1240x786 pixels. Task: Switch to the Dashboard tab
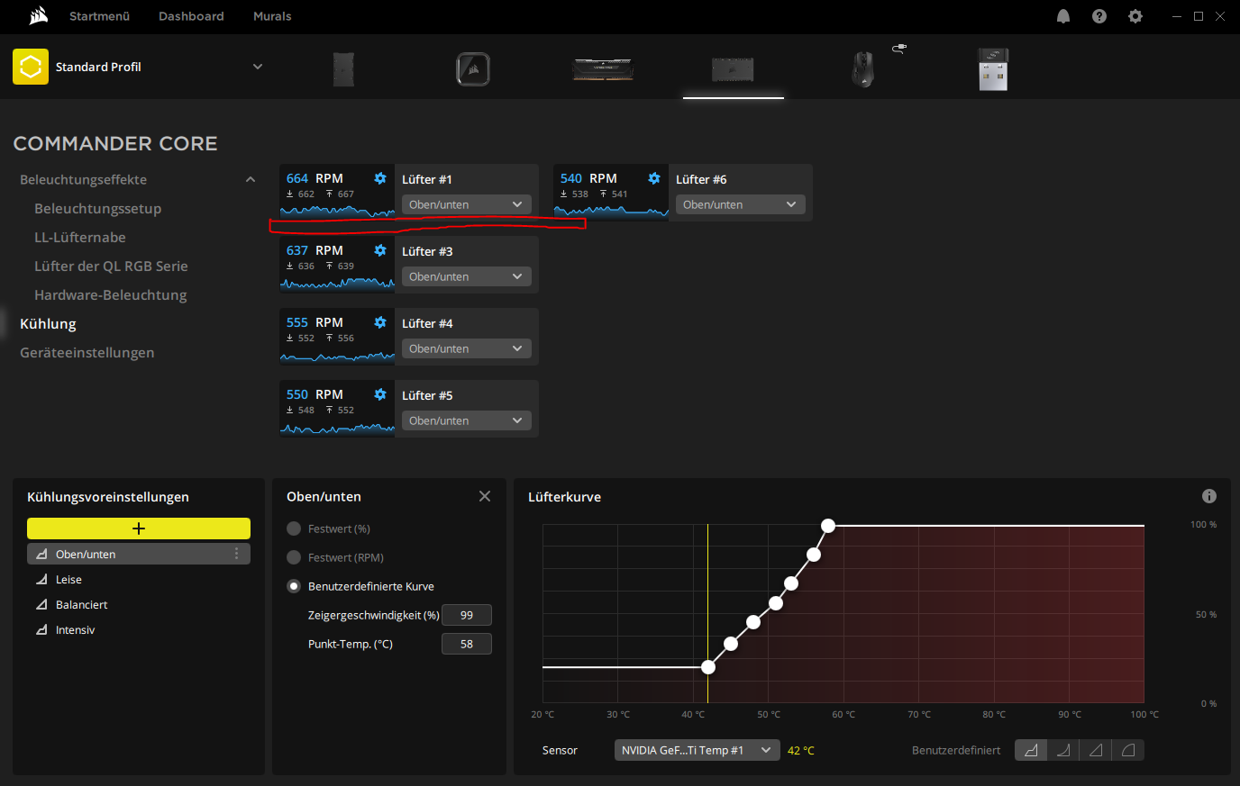tap(191, 16)
